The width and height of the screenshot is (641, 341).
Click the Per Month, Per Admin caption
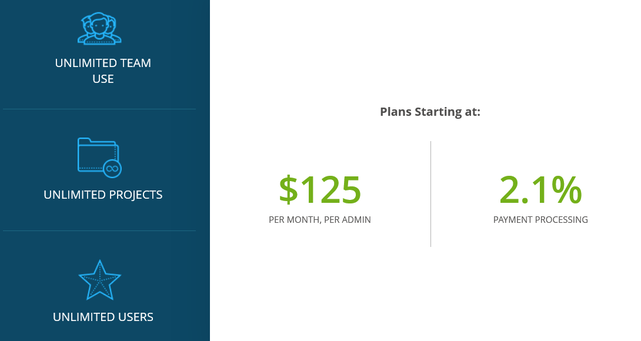click(320, 220)
